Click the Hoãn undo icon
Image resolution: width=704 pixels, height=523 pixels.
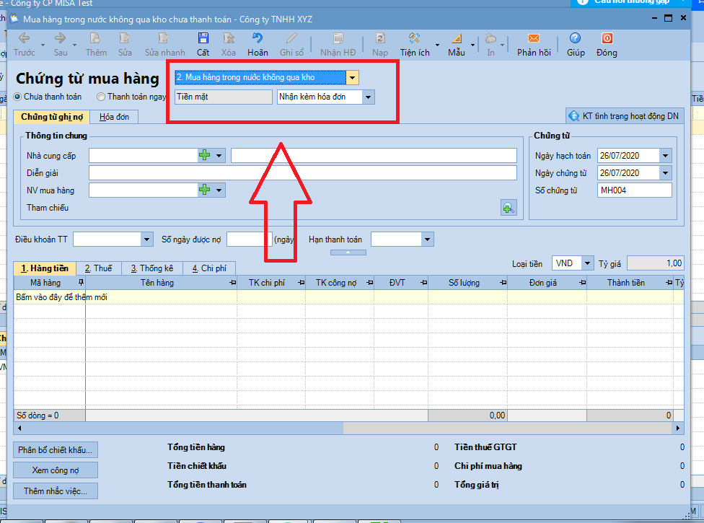(258, 39)
